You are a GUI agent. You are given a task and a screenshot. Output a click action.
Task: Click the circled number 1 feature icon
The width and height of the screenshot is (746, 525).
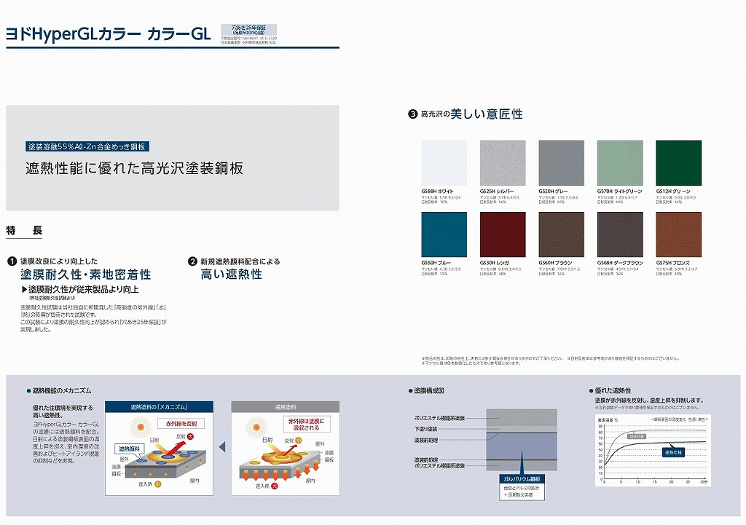(12, 261)
